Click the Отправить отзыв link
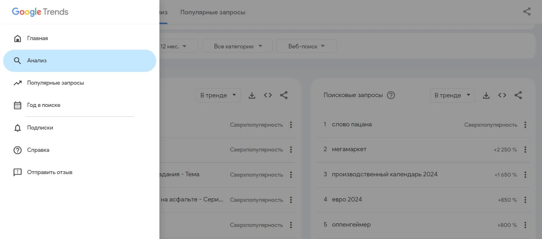 click(49, 172)
